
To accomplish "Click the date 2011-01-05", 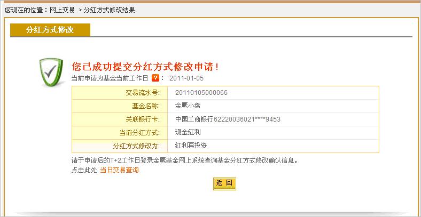I will point(186,78).
